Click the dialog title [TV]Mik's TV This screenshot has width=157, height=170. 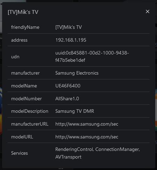(x=23, y=12)
